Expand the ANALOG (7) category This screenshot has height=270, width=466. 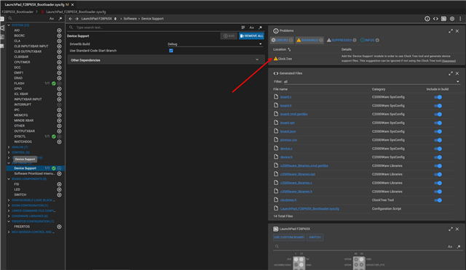coord(9,147)
